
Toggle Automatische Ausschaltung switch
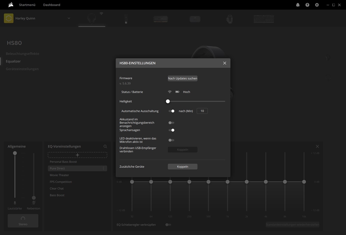pyautogui.click(x=172, y=111)
